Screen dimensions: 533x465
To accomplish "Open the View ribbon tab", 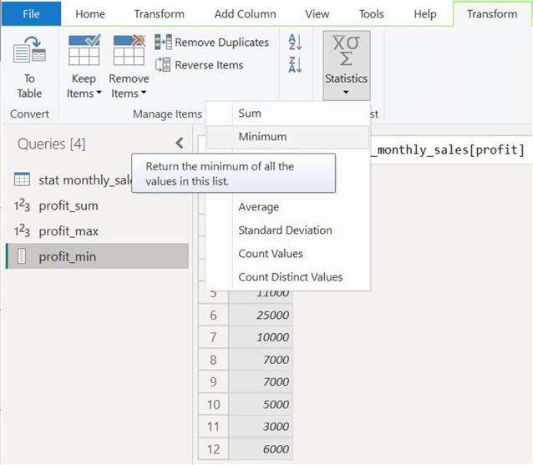I will point(317,14).
